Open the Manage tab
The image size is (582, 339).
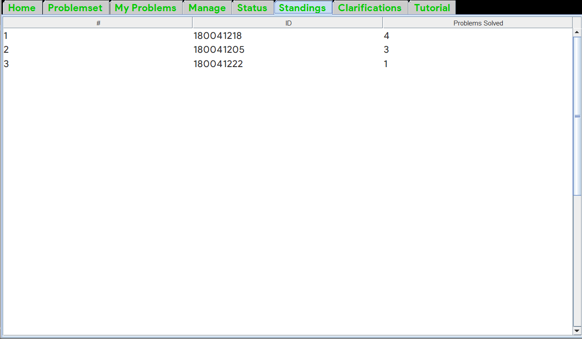(x=207, y=8)
